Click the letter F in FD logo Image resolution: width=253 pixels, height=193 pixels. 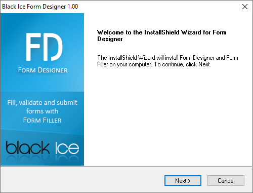click(33, 47)
